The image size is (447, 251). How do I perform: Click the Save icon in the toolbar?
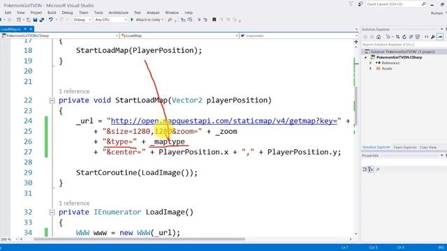pos(35,20)
